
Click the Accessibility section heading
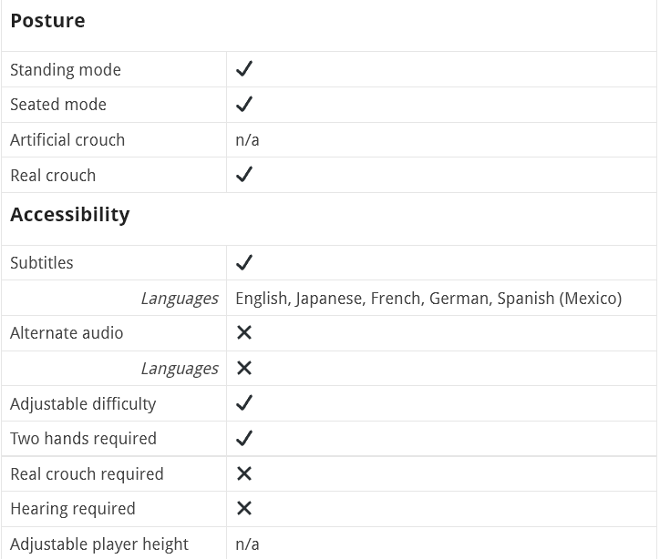[70, 215]
